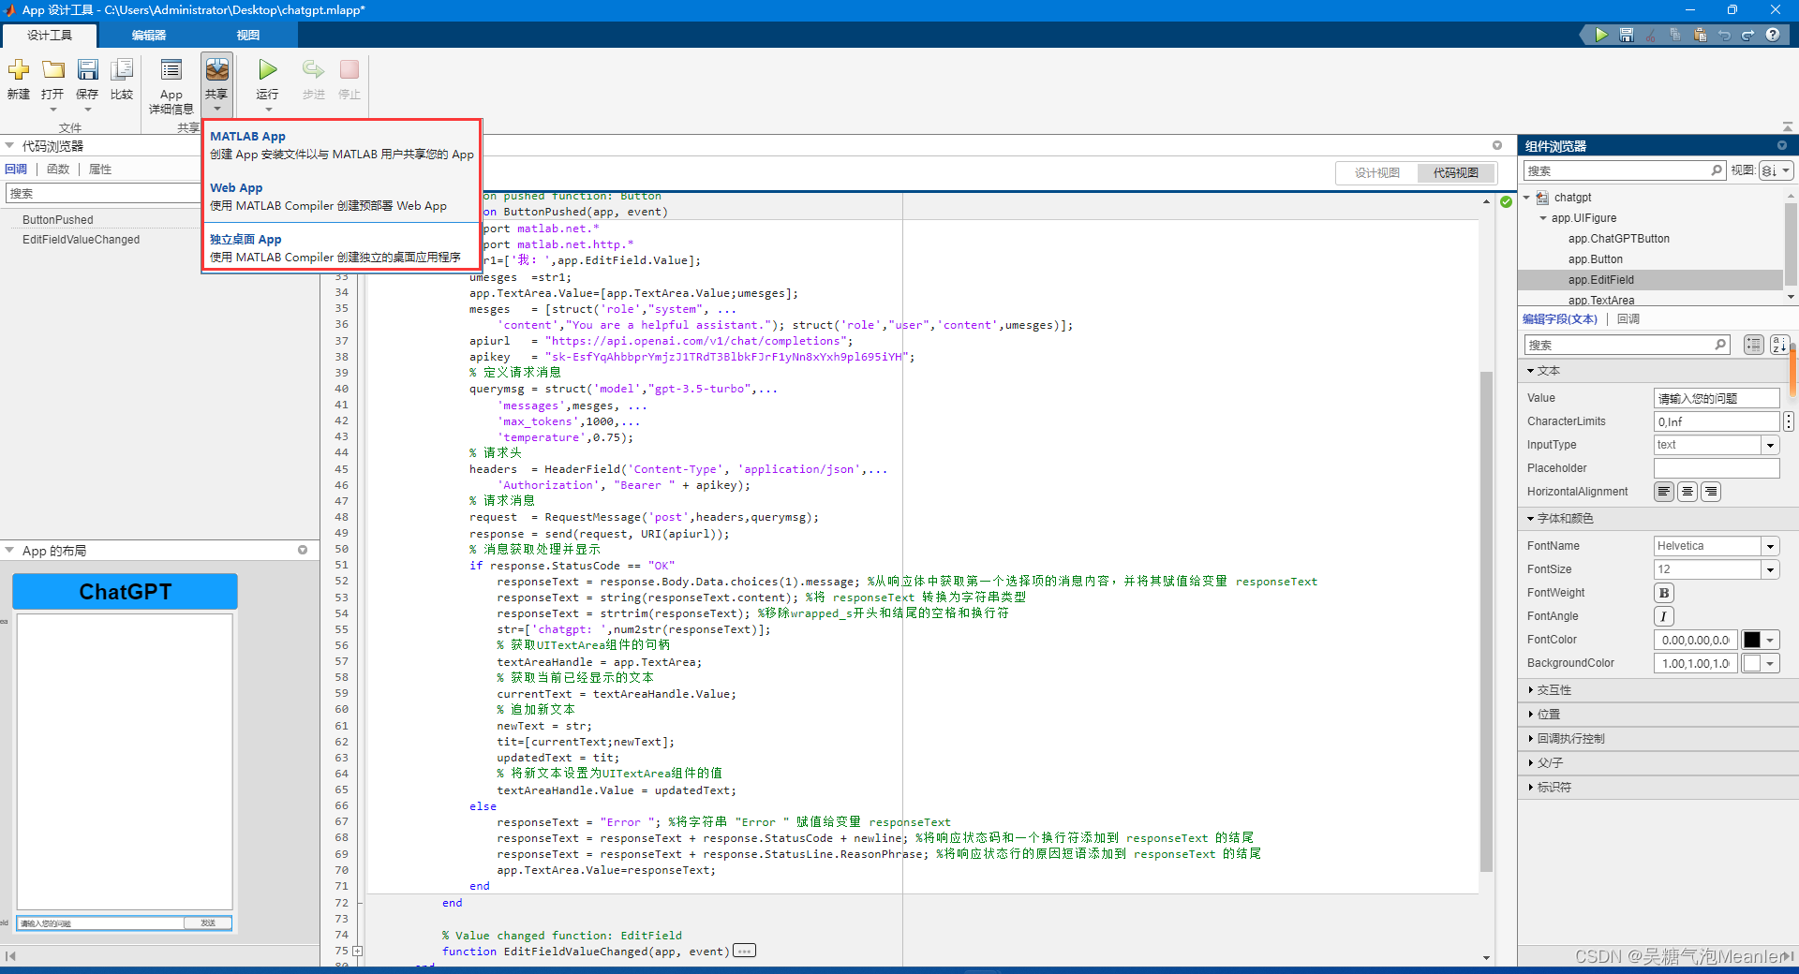Open the 编辑器 ribbon tab
The image size is (1799, 974).
pos(148,36)
